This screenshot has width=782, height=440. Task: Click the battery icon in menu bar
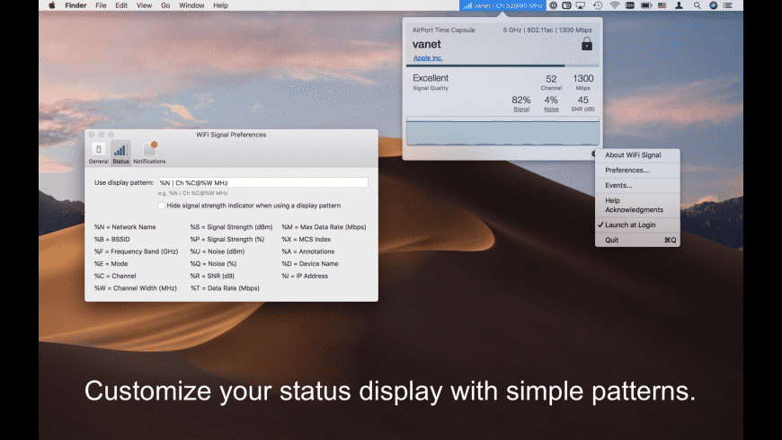[x=646, y=5]
